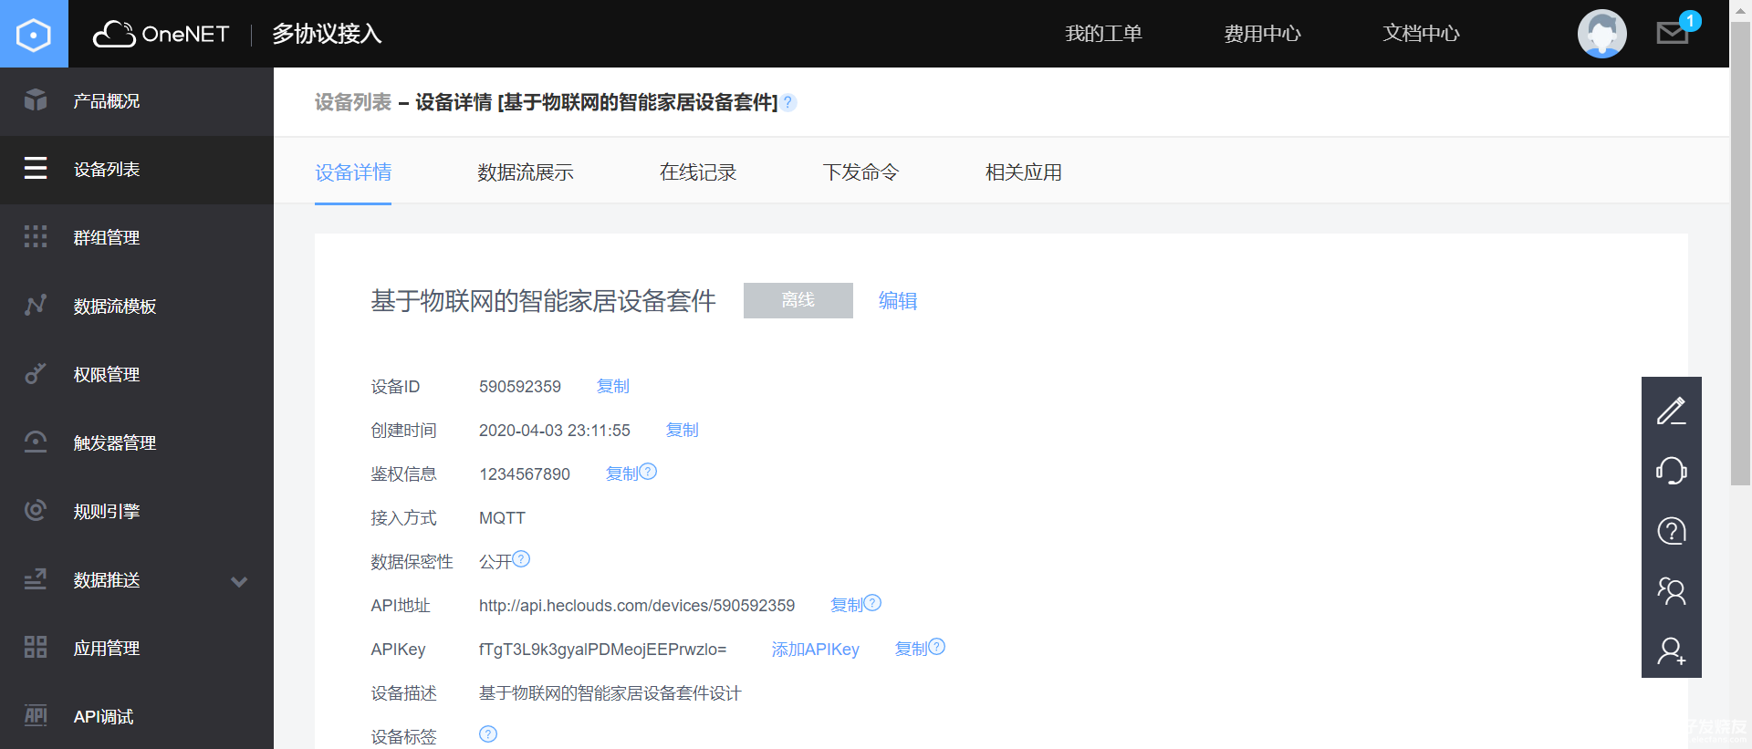The width and height of the screenshot is (1752, 749).
Task: Open the headset customer service icon
Action: (1671, 471)
